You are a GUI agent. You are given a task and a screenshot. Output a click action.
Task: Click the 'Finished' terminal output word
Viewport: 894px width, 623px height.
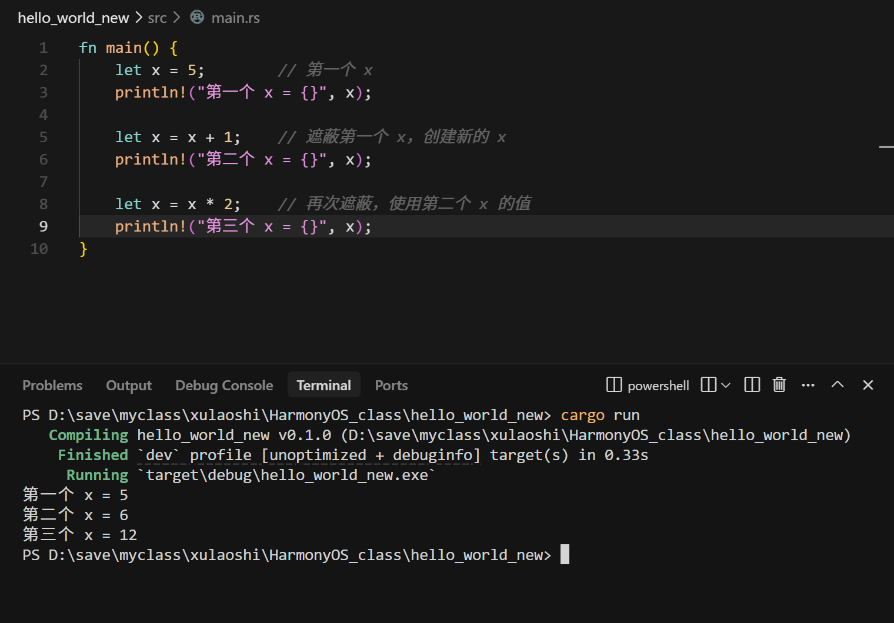coord(93,455)
